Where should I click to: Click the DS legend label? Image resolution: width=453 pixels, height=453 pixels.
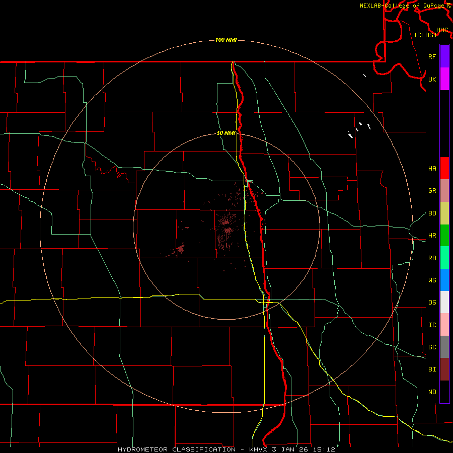[432, 303]
